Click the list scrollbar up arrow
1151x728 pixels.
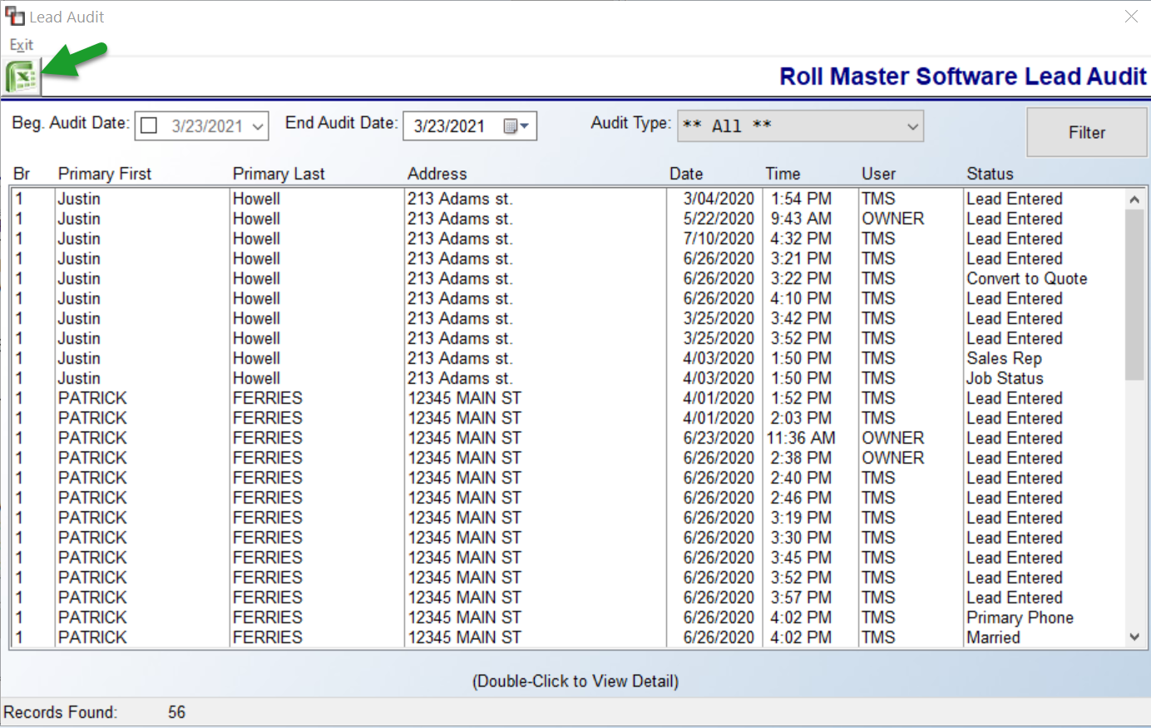1134,199
